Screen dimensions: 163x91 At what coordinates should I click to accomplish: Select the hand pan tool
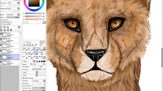[x=33, y=45]
